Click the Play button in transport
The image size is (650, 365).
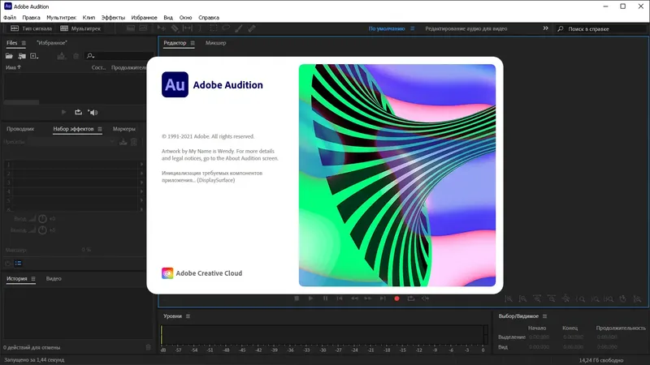pos(310,298)
